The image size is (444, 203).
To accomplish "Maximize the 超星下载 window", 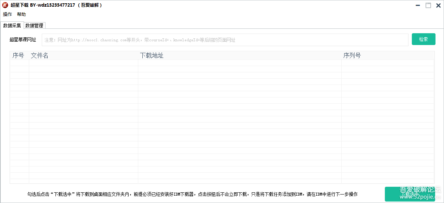I will tap(428, 5).
